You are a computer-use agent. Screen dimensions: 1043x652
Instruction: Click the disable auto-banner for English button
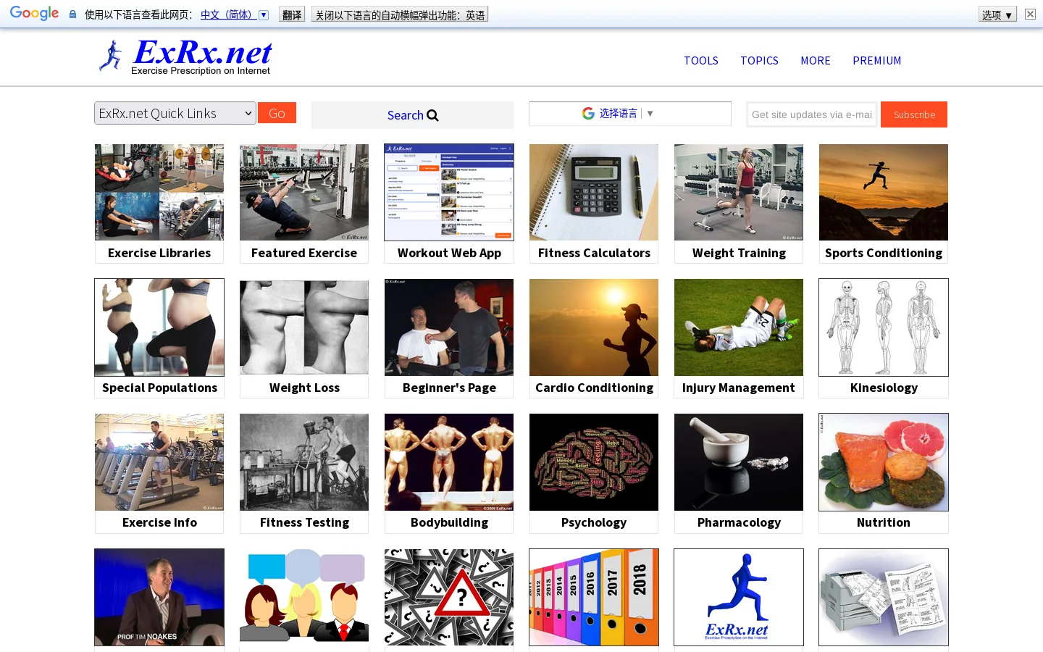400,14
